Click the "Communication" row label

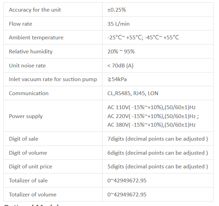[29, 93]
